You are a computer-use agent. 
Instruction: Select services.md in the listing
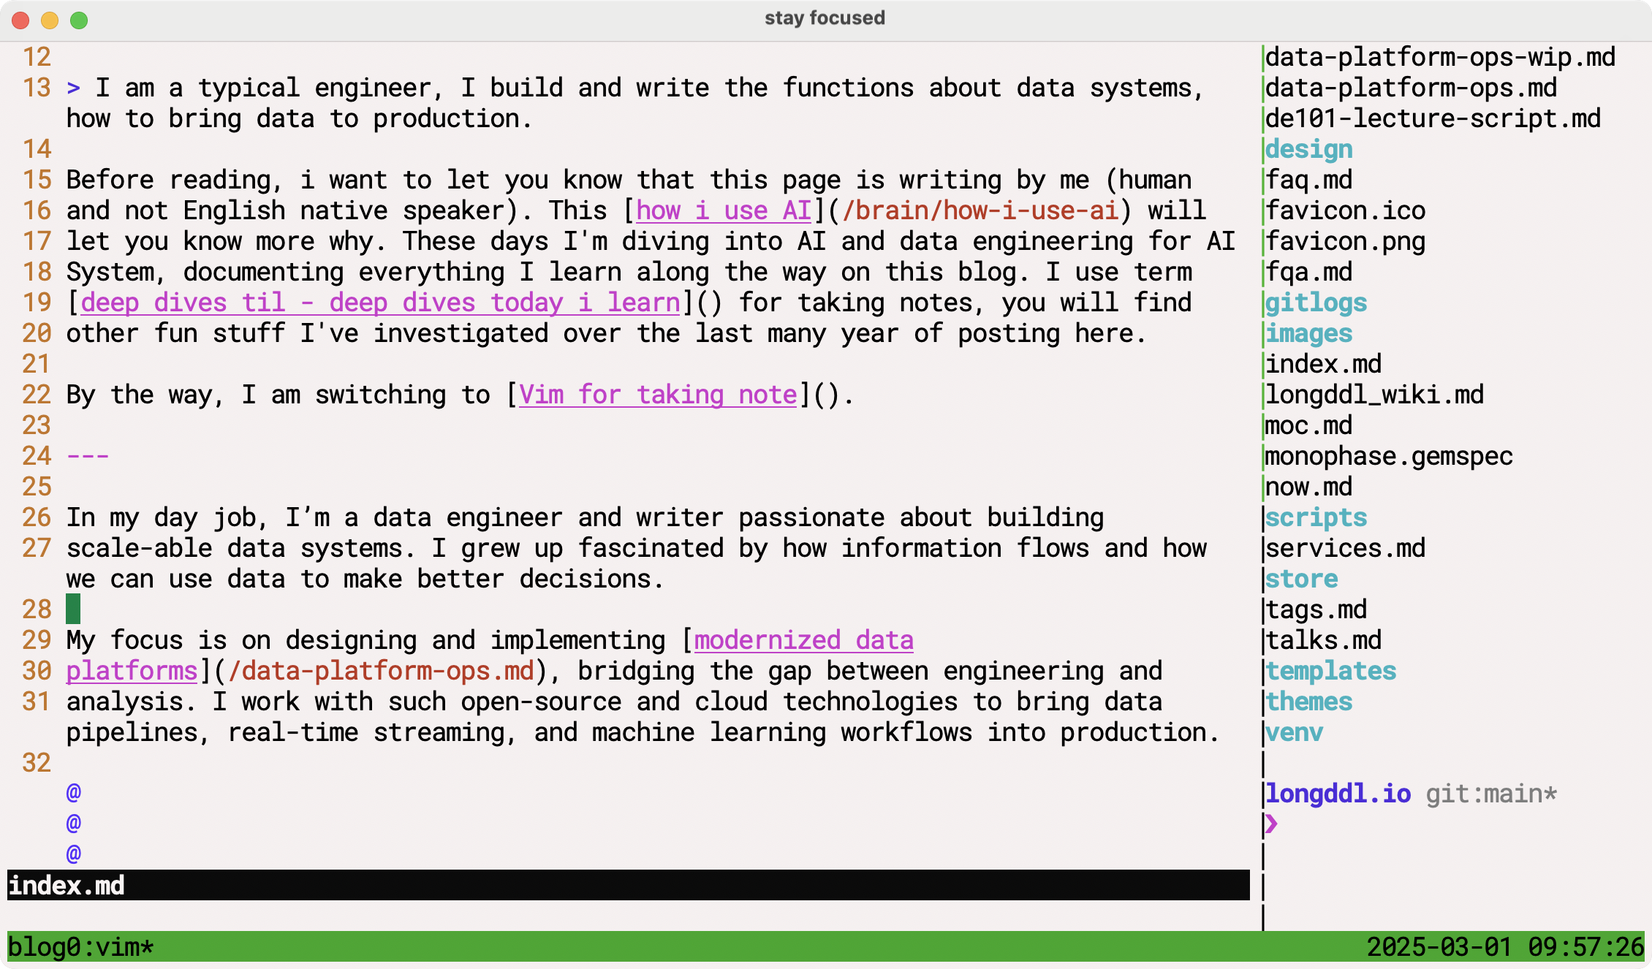tap(1345, 548)
